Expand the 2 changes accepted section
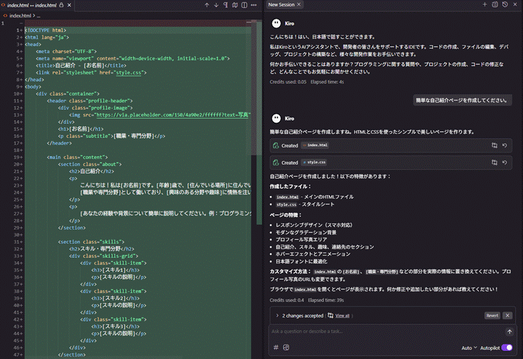This screenshot has width=523, height=359. click(x=277, y=315)
